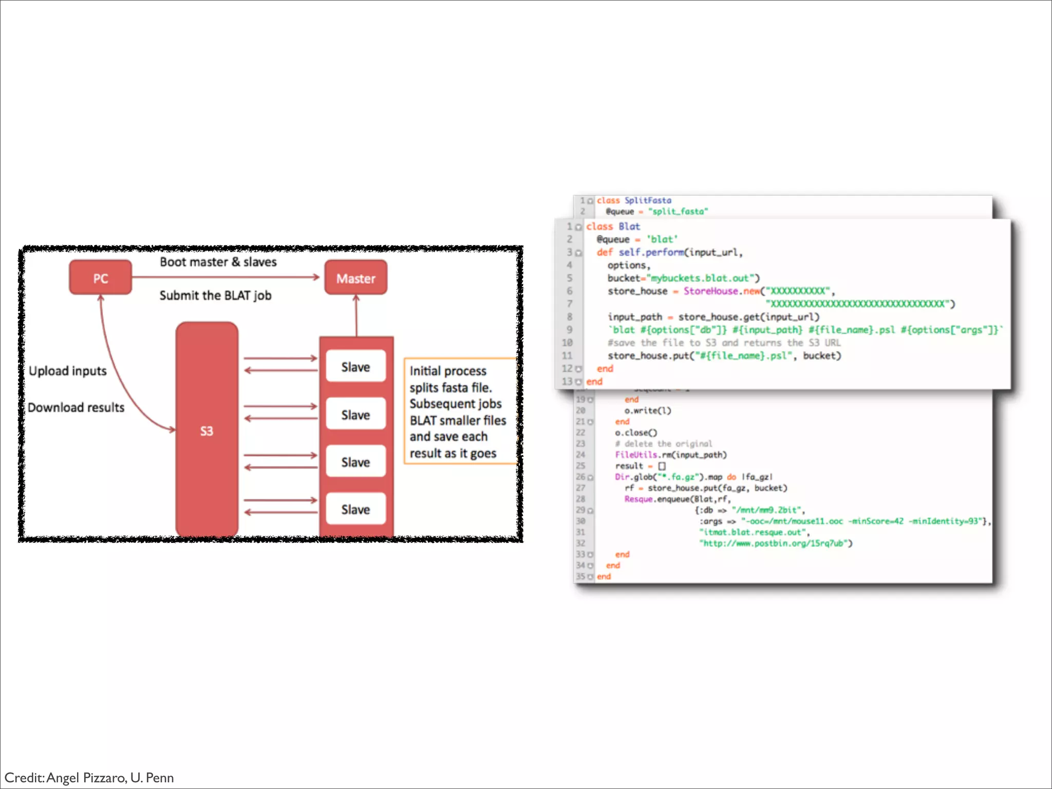1052x789 pixels.
Task: Click the curved arrow's tip at S3
Action: 172,429
